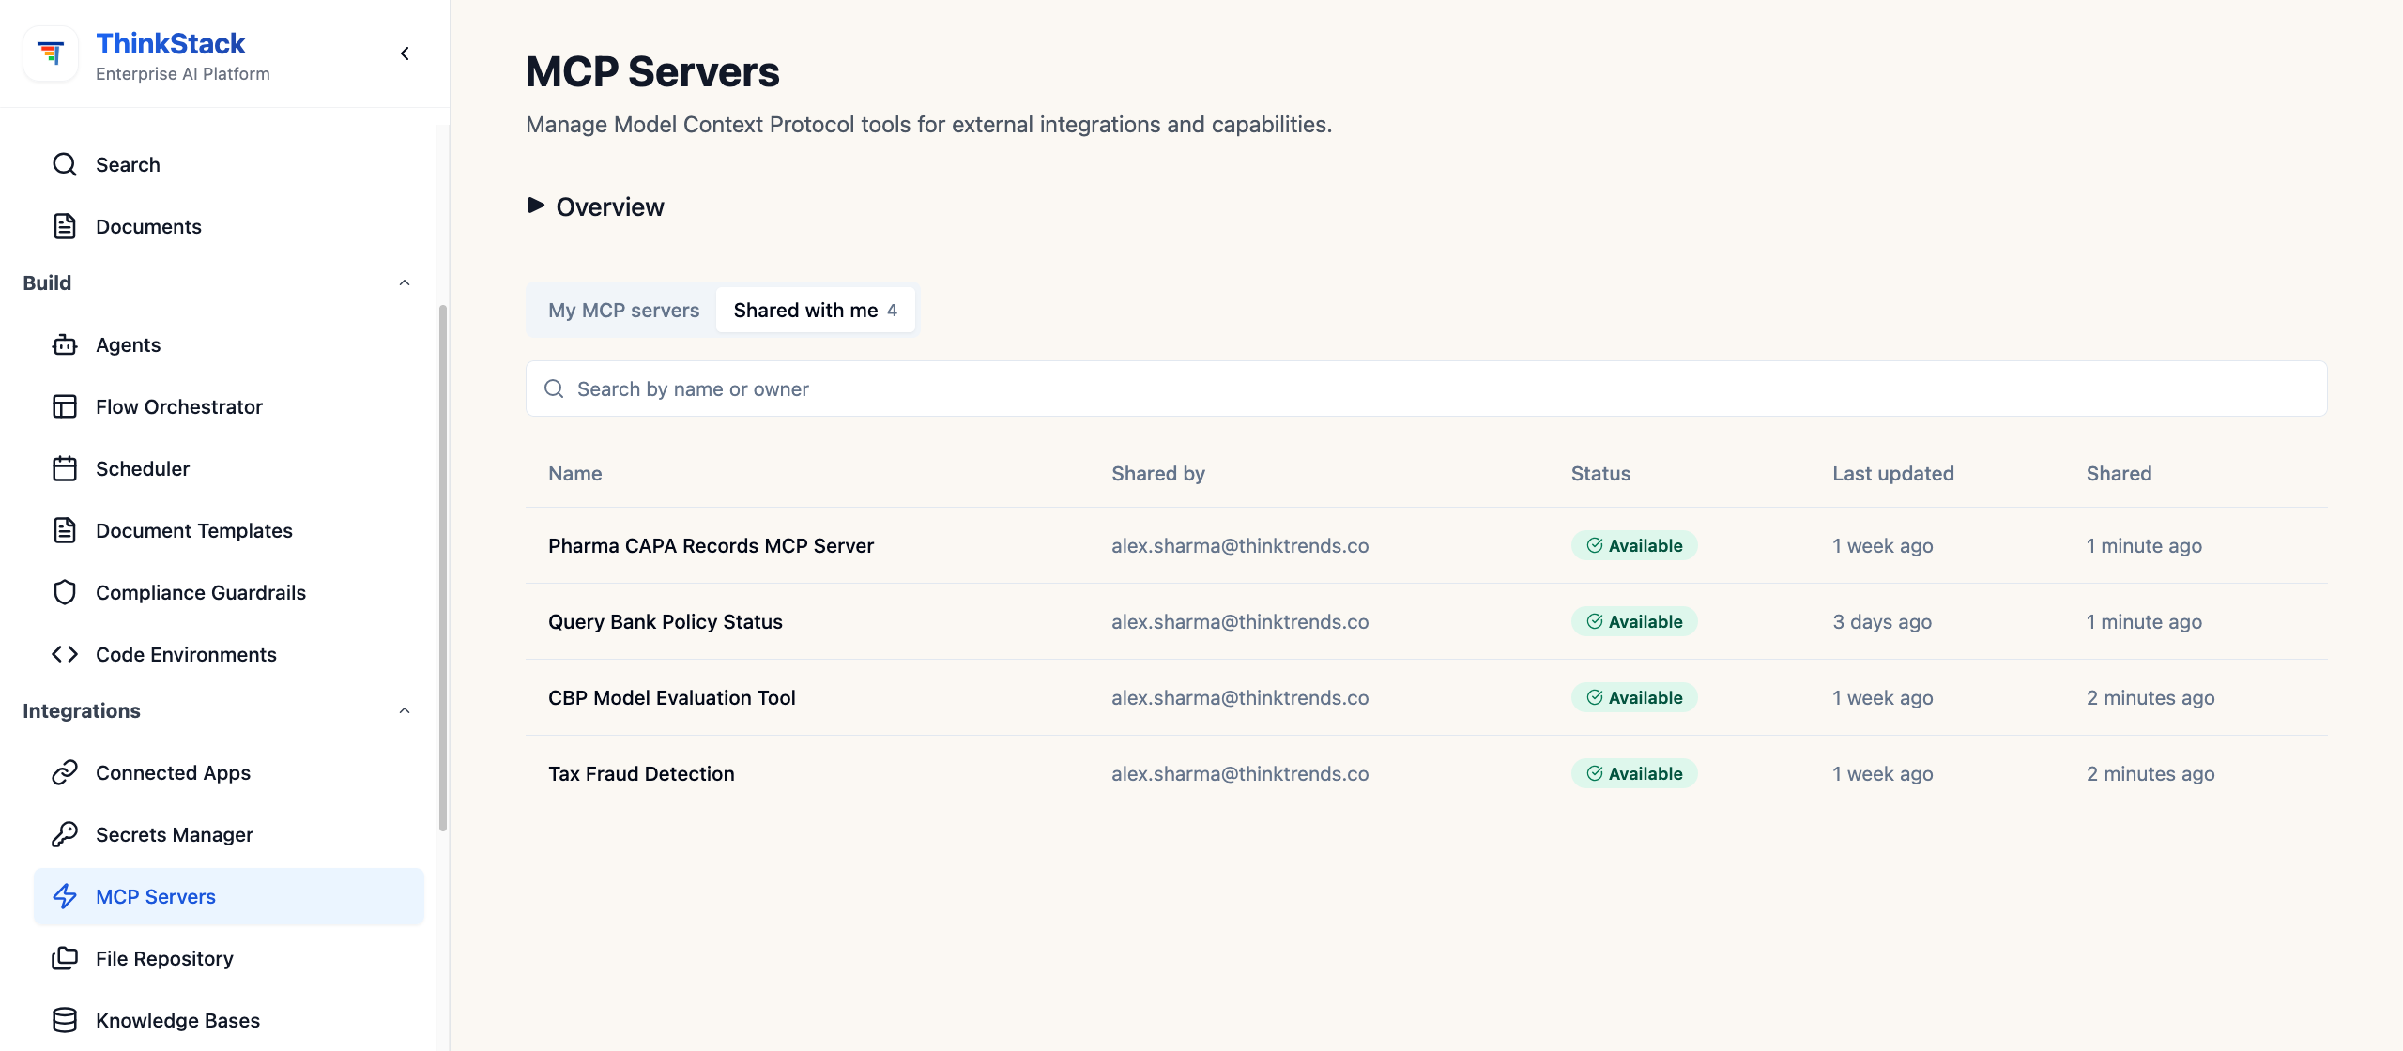Collapse the Integrations section chevron
This screenshot has width=2403, height=1051.
[x=405, y=711]
